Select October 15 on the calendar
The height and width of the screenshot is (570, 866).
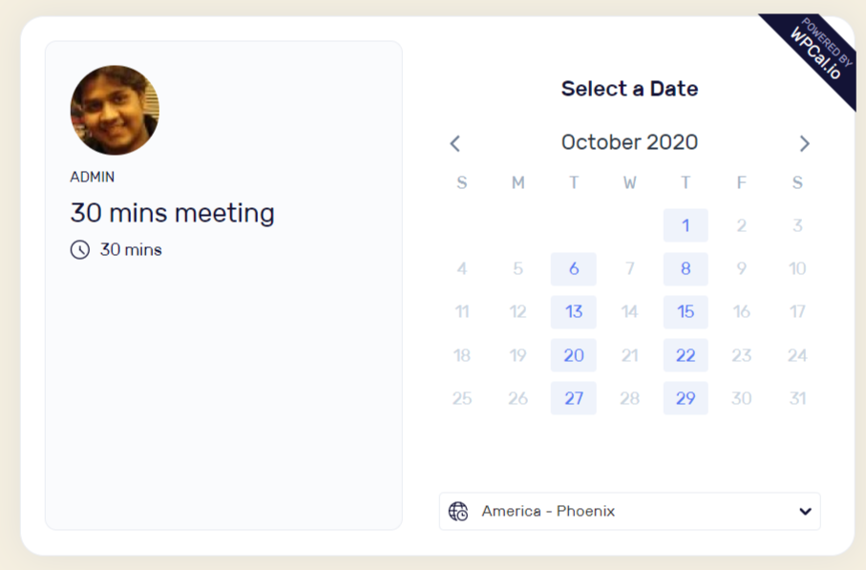point(686,312)
